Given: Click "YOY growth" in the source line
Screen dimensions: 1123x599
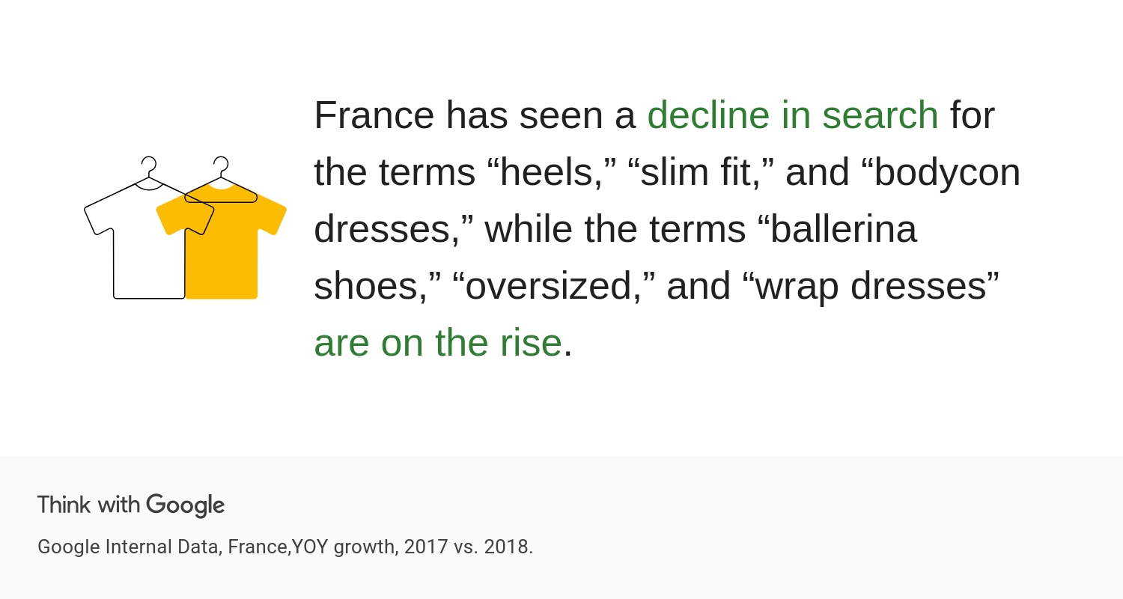Looking at the screenshot, I should [x=344, y=547].
